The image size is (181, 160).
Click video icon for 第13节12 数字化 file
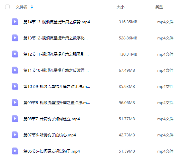[15, 38]
